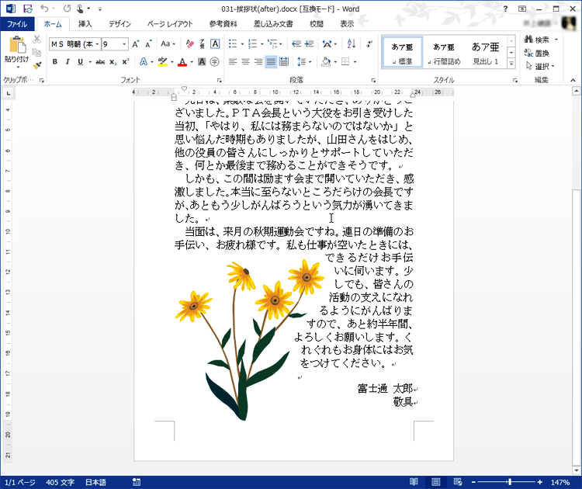
Task: Click the 日本語 language indicator
Action: tap(95, 482)
